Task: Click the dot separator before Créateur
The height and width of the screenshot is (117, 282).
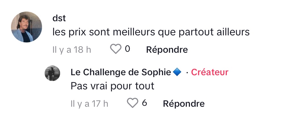Action: (187, 73)
